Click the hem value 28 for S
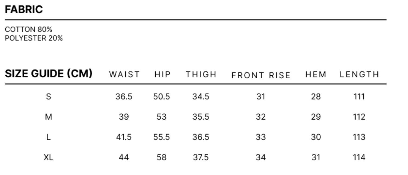 click(x=316, y=96)
